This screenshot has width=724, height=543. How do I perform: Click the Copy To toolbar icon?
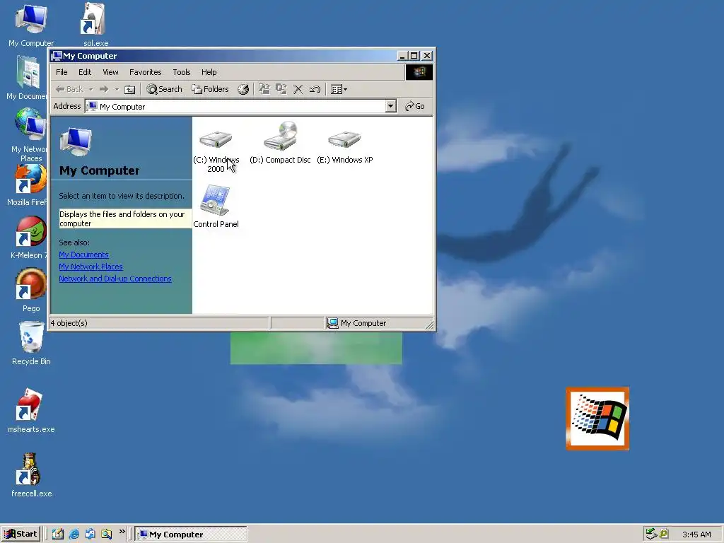(x=281, y=89)
